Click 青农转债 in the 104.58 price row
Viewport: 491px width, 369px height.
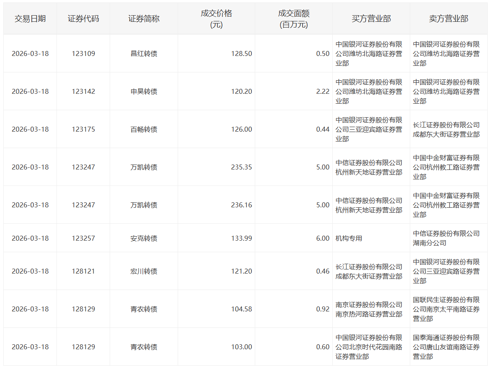pyautogui.click(x=144, y=309)
